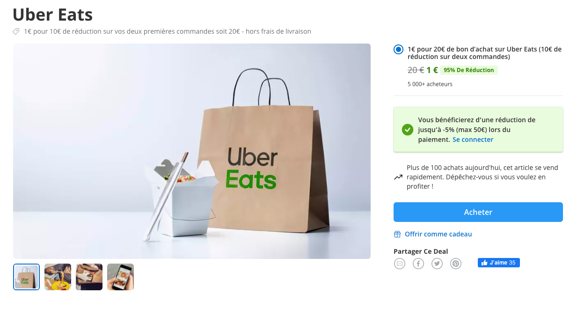Open the Se connecter link
Image resolution: width=570 pixels, height=309 pixels.
[473, 140]
